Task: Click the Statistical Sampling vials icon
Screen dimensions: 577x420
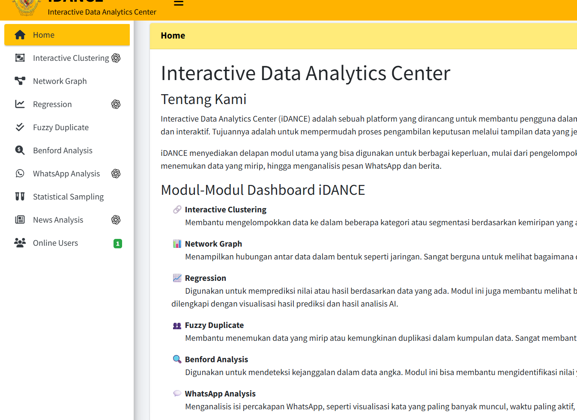Action: pos(20,197)
